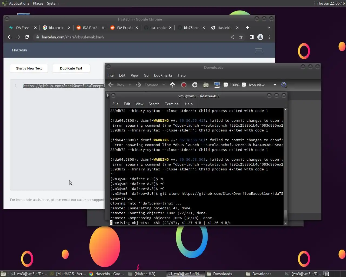Switch to the ida75dem GitHub tab
346x277 pixels.
point(192,28)
